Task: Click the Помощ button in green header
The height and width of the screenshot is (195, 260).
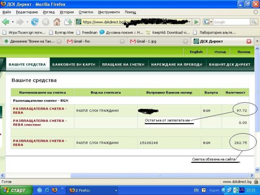Action: point(244,52)
